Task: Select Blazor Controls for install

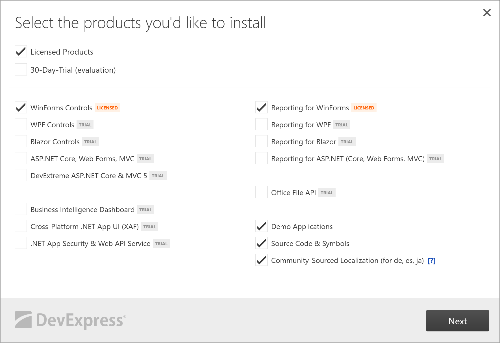Action: (21, 141)
